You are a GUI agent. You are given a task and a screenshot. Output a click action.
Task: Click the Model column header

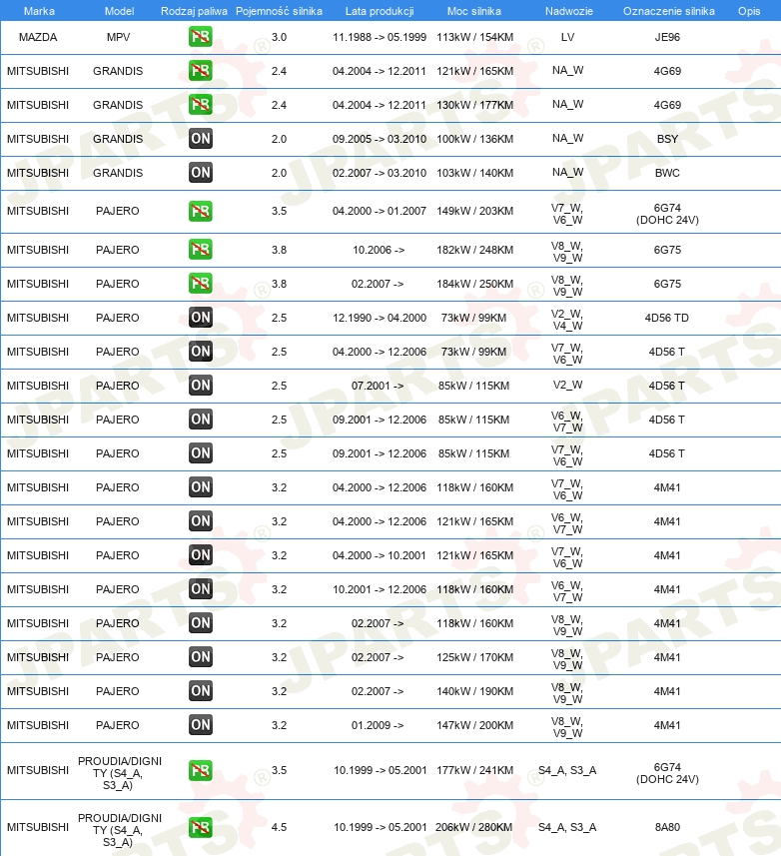point(120,11)
